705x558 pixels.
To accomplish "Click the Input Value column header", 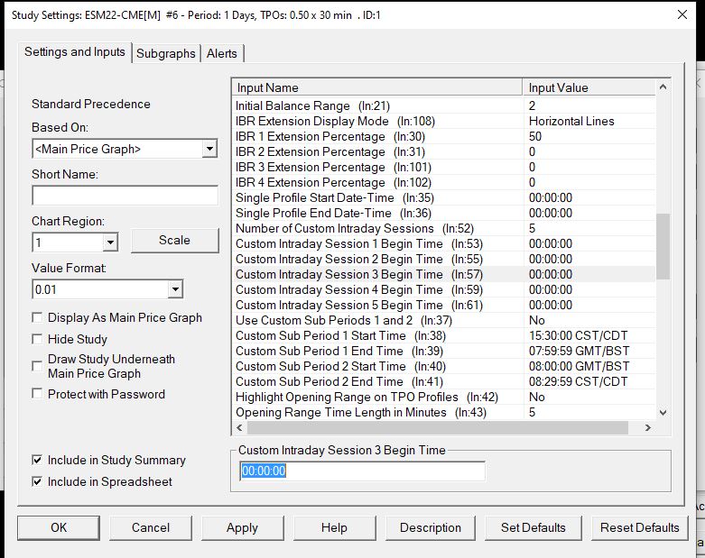I will 589,87.
